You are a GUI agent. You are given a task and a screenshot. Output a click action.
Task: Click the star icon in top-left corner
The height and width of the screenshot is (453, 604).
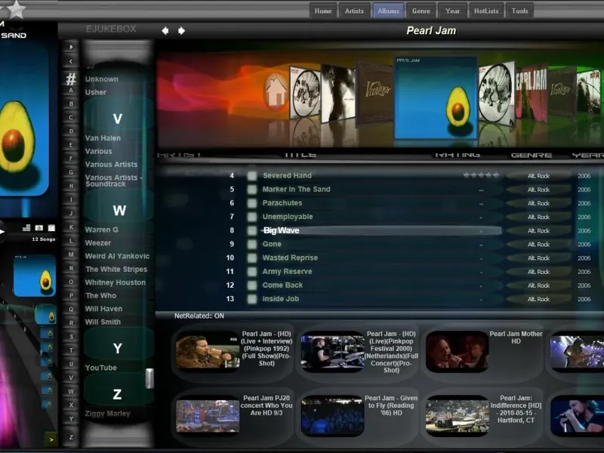pyautogui.click(x=16, y=8)
